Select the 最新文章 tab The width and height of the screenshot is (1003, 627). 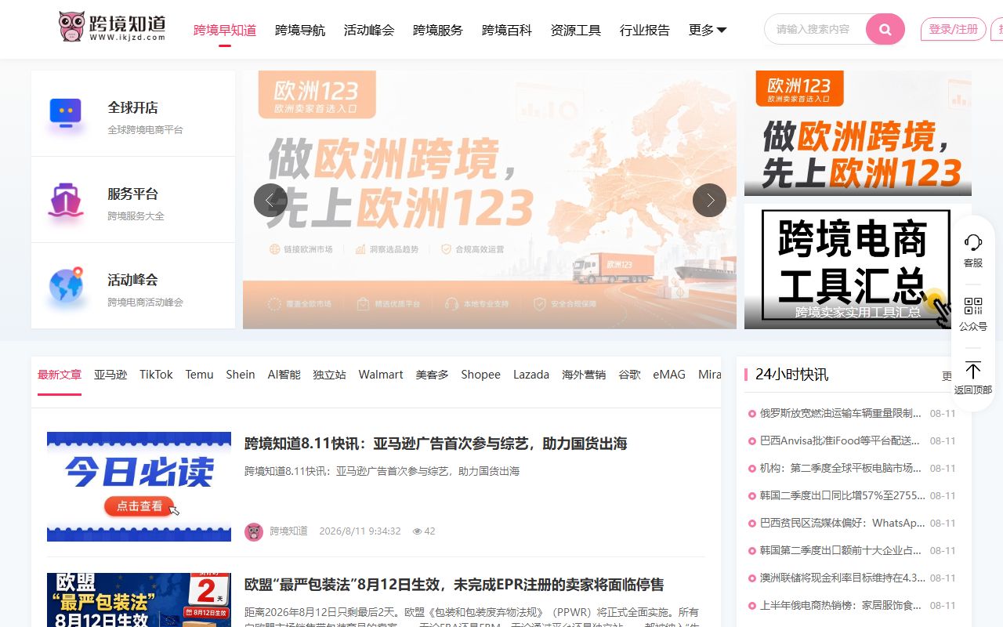tap(60, 375)
